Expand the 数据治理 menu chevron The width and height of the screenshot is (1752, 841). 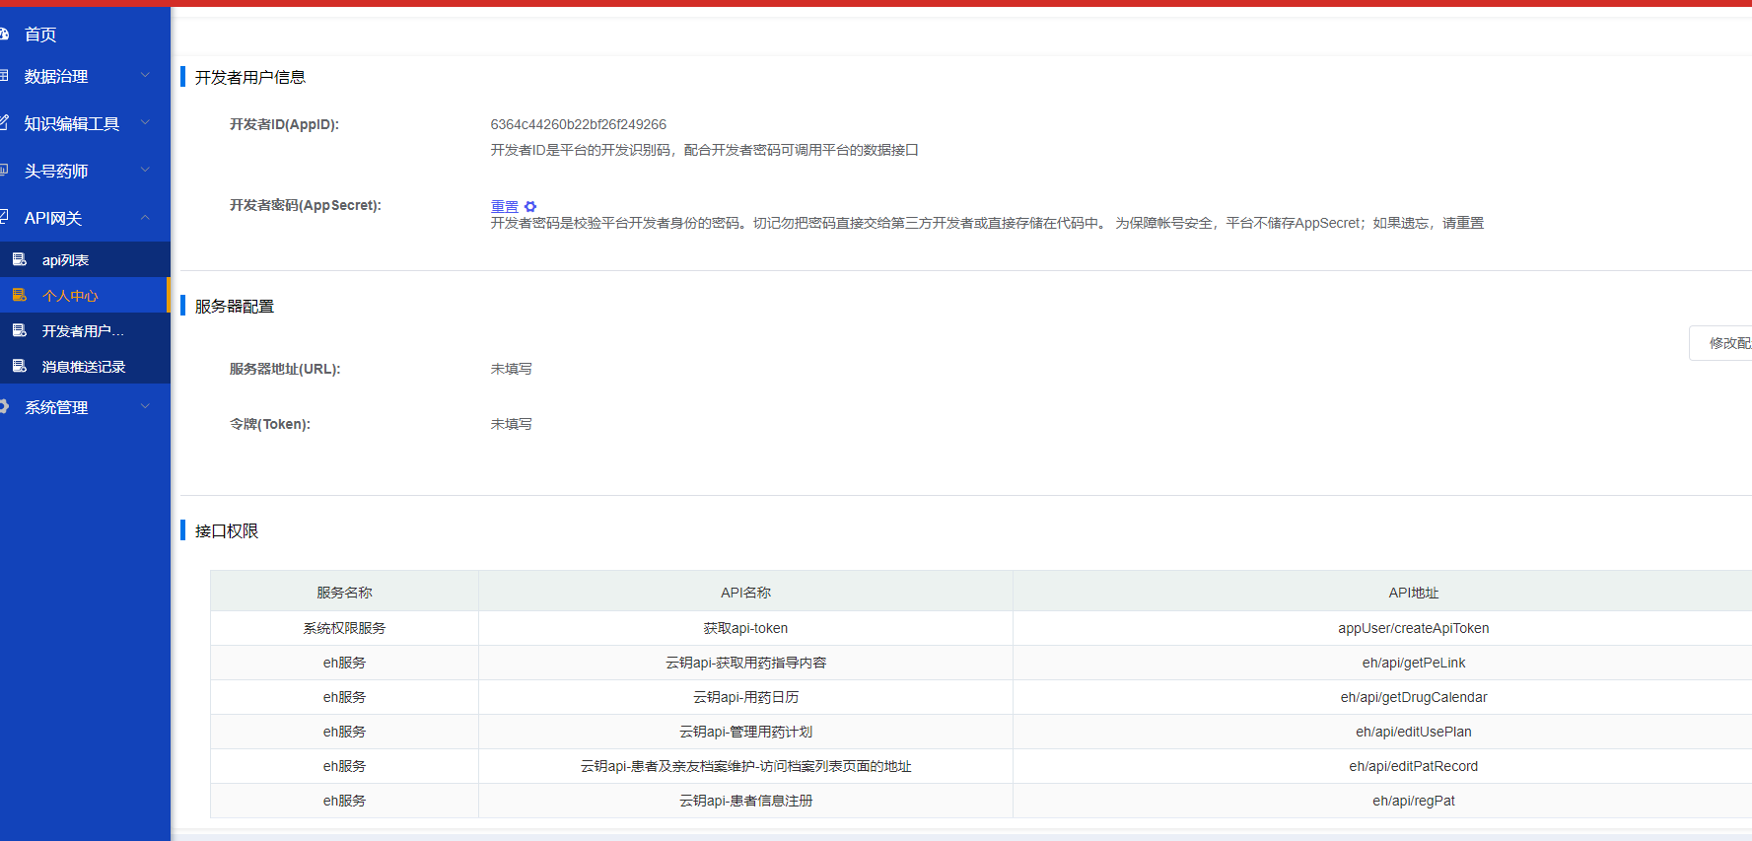pos(145,75)
